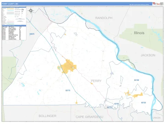
Task: Click the highway shield marker east of Perryville
Action: click(112, 73)
